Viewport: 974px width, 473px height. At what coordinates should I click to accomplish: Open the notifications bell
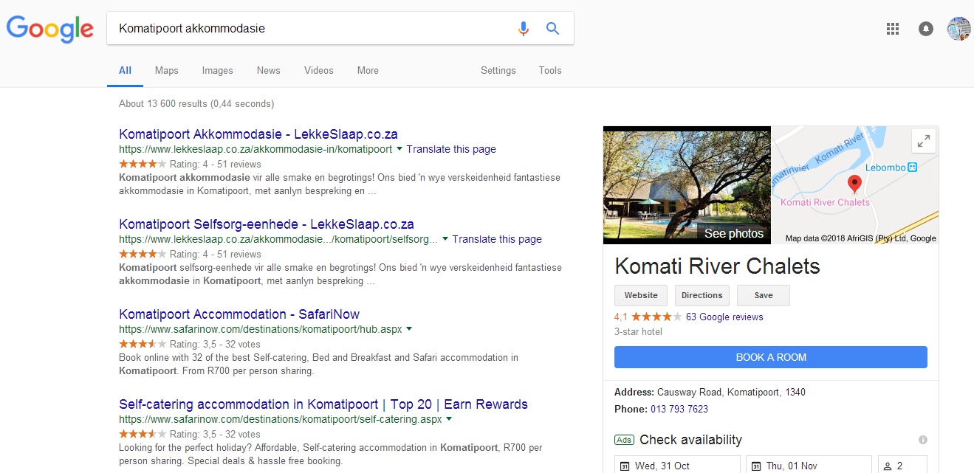coord(926,29)
